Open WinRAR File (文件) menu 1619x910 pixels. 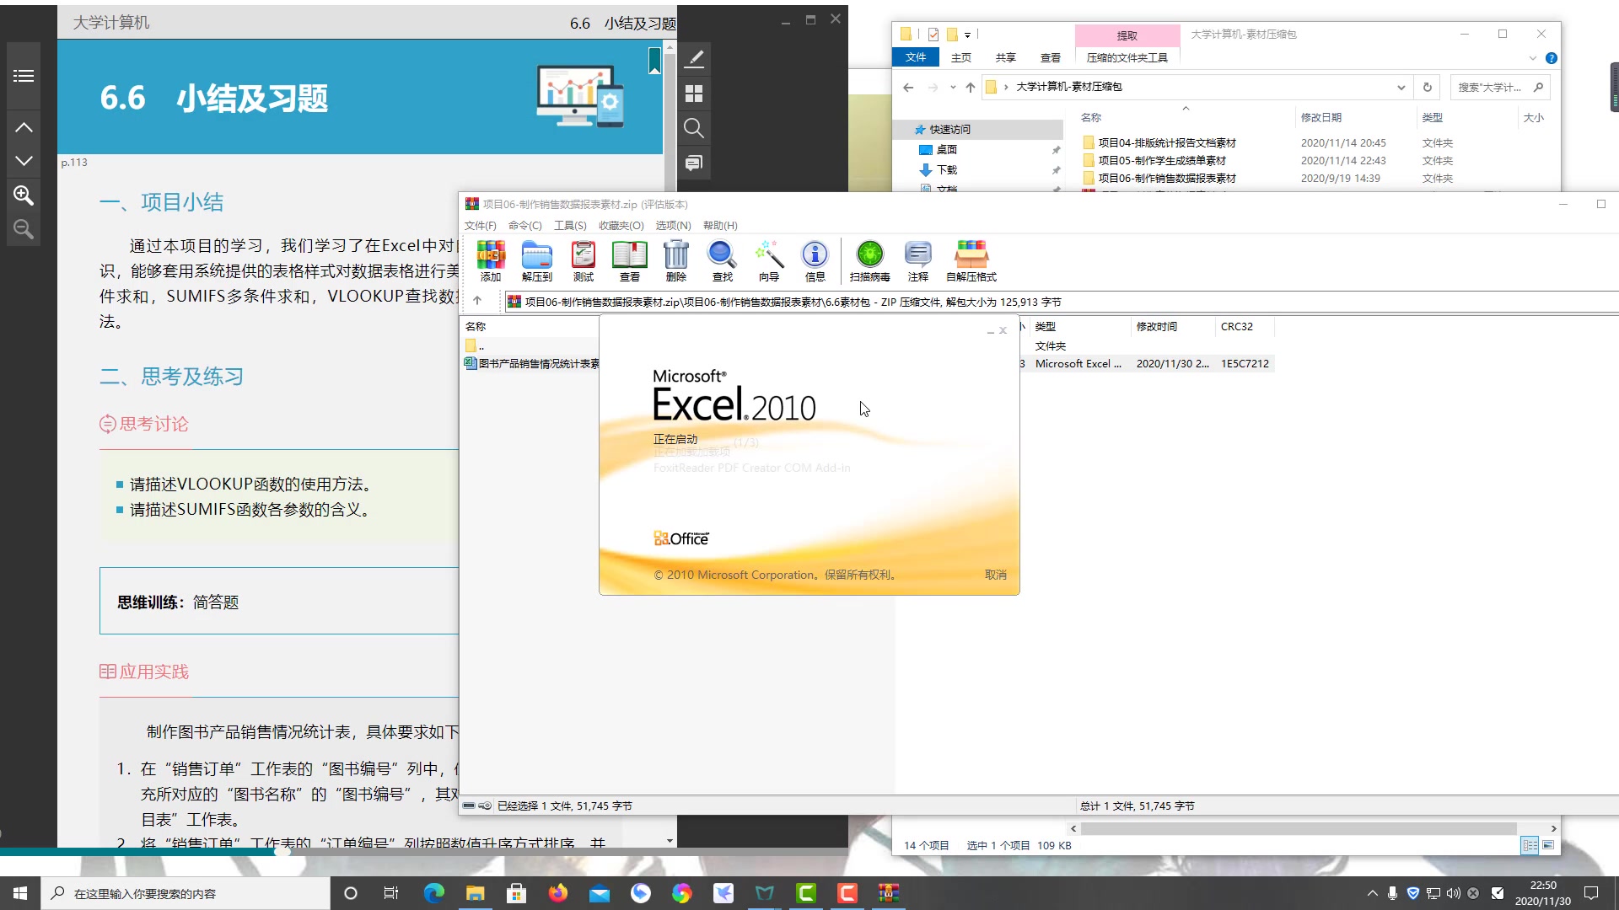[480, 225]
